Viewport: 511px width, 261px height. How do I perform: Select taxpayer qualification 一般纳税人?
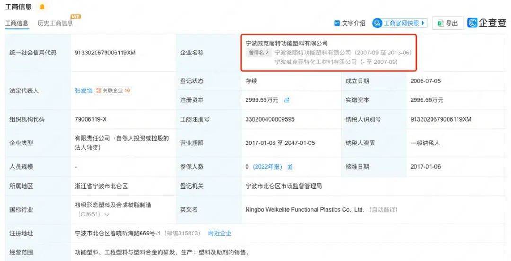pos(425,143)
